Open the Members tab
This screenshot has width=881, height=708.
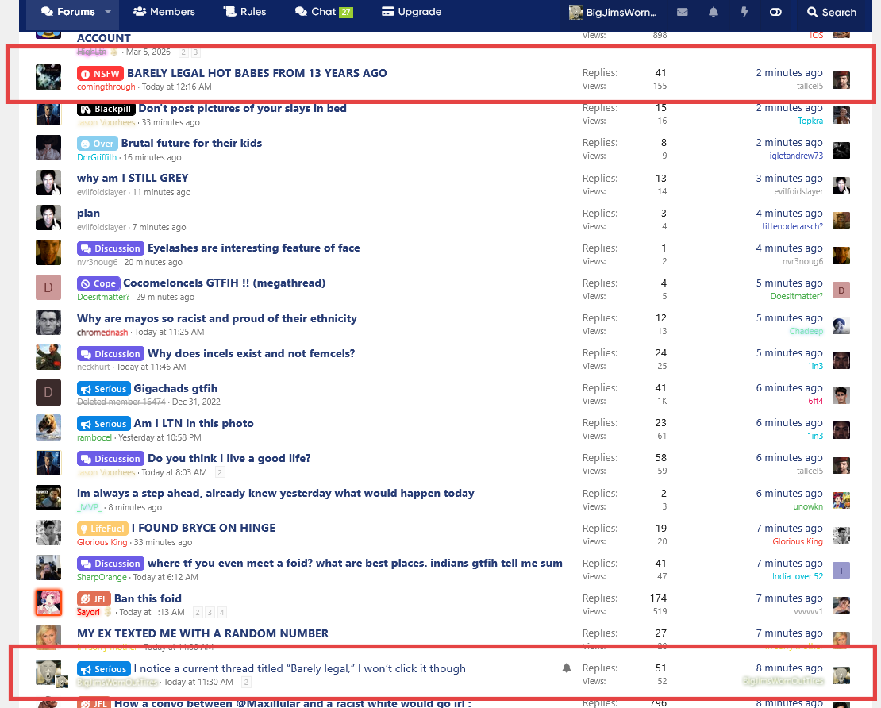[x=164, y=12]
